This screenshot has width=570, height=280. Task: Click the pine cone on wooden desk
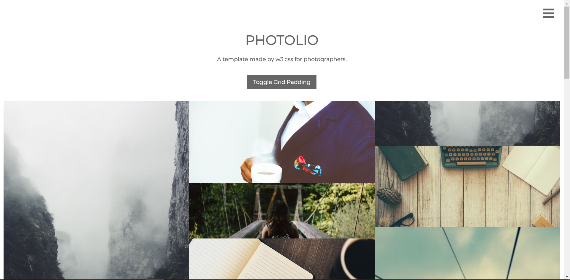pos(389,195)
